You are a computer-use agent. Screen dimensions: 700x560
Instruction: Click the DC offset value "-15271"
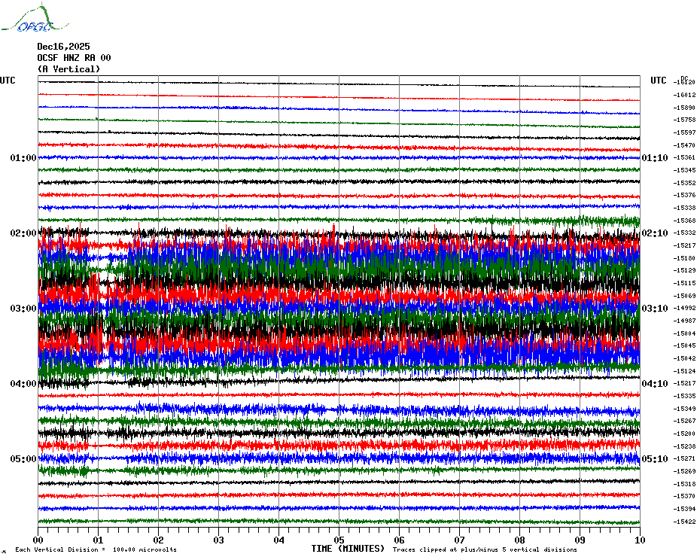[684, 458]
